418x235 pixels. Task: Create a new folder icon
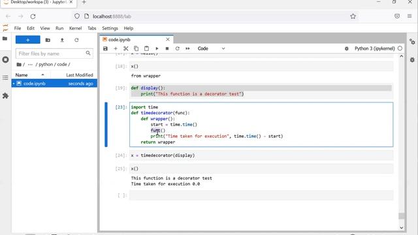tap(48, 40)
